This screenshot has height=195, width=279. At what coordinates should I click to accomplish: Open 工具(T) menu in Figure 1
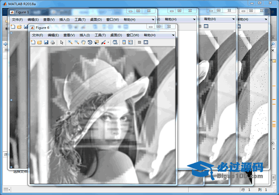pos(80,19)
